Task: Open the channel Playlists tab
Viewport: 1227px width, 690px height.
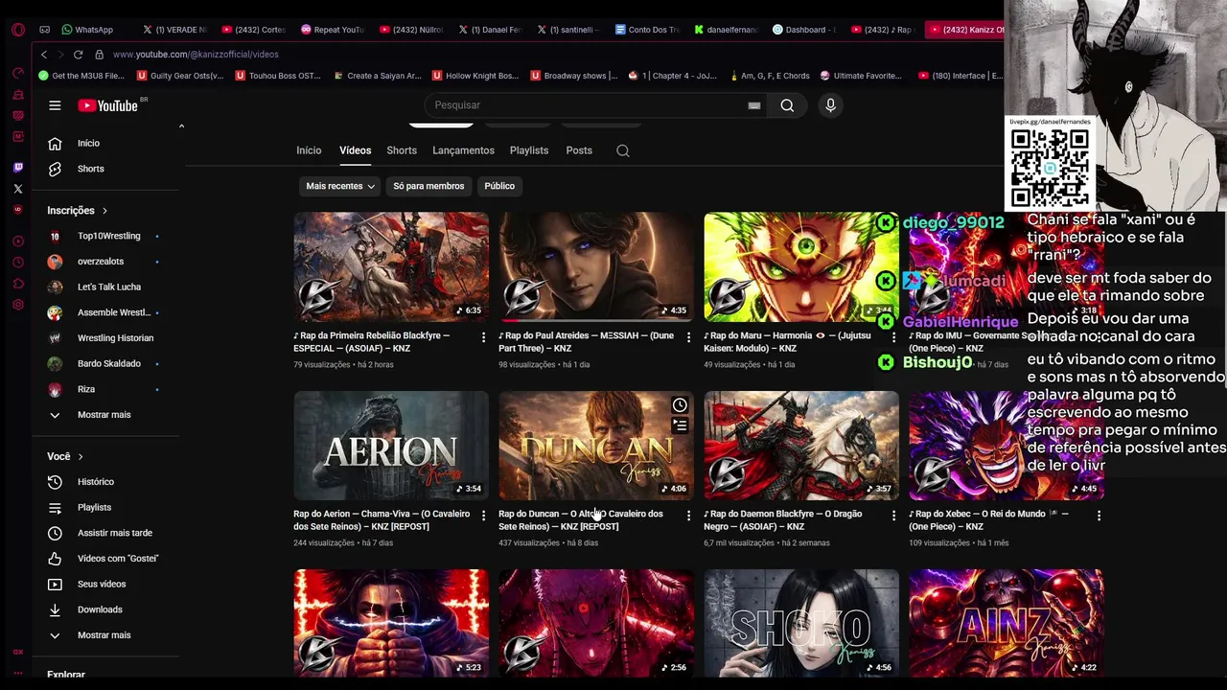Action: [529, 150]
